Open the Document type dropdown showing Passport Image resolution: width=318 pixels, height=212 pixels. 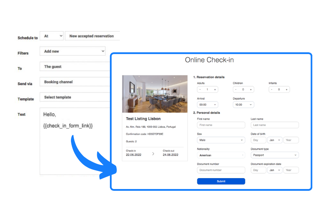pyautogui.click(x=275, y=155)
